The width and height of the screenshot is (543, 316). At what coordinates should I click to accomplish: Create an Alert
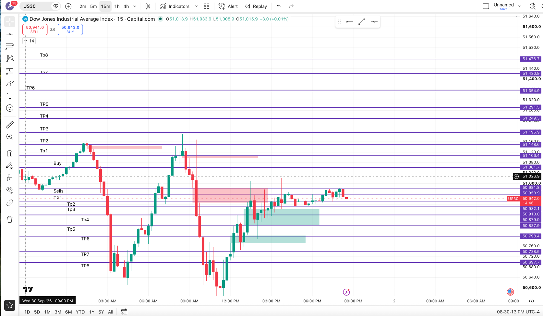point(228,6)
